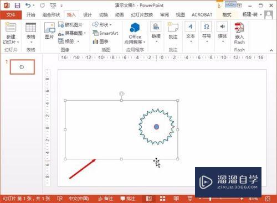277x203 pixels.
Task: Open the 符号 (Symbols) button
Action: click(207, 32)
